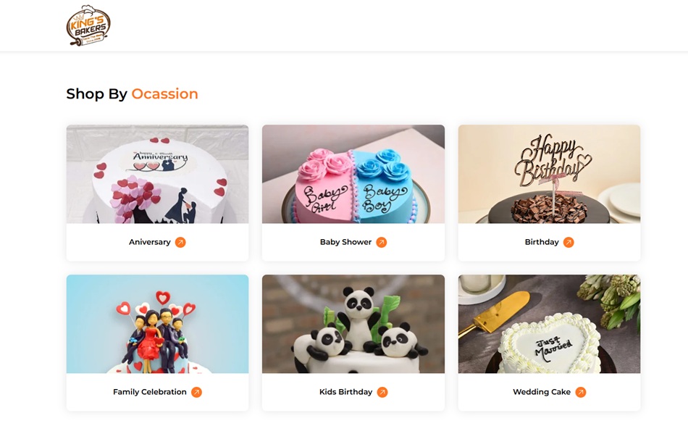Click the anniversary cake image
This screenshot has width=688, height=434.
(x=158, y=174)
